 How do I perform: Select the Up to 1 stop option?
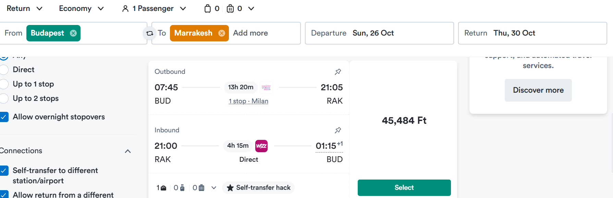pos(4,84)
